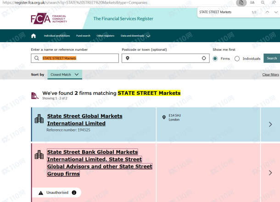The width and height of the screenshot is (280, 202).
Task: Open Other registers menu item
Action: click(x=106, y=36)
